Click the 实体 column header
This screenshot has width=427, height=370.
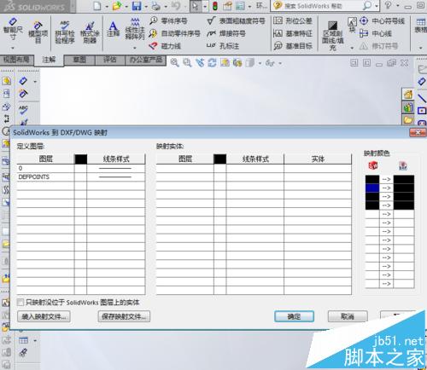pyautogui.click(x=318, y=159)
